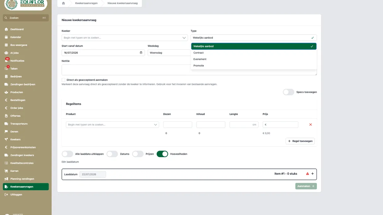Select 'Promotie' option in Type list
The height and width of the screenshot is (215, 383).
[254, 66]
